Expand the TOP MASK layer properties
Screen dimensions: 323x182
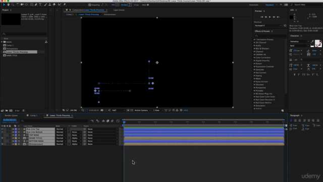click(13, 135)
